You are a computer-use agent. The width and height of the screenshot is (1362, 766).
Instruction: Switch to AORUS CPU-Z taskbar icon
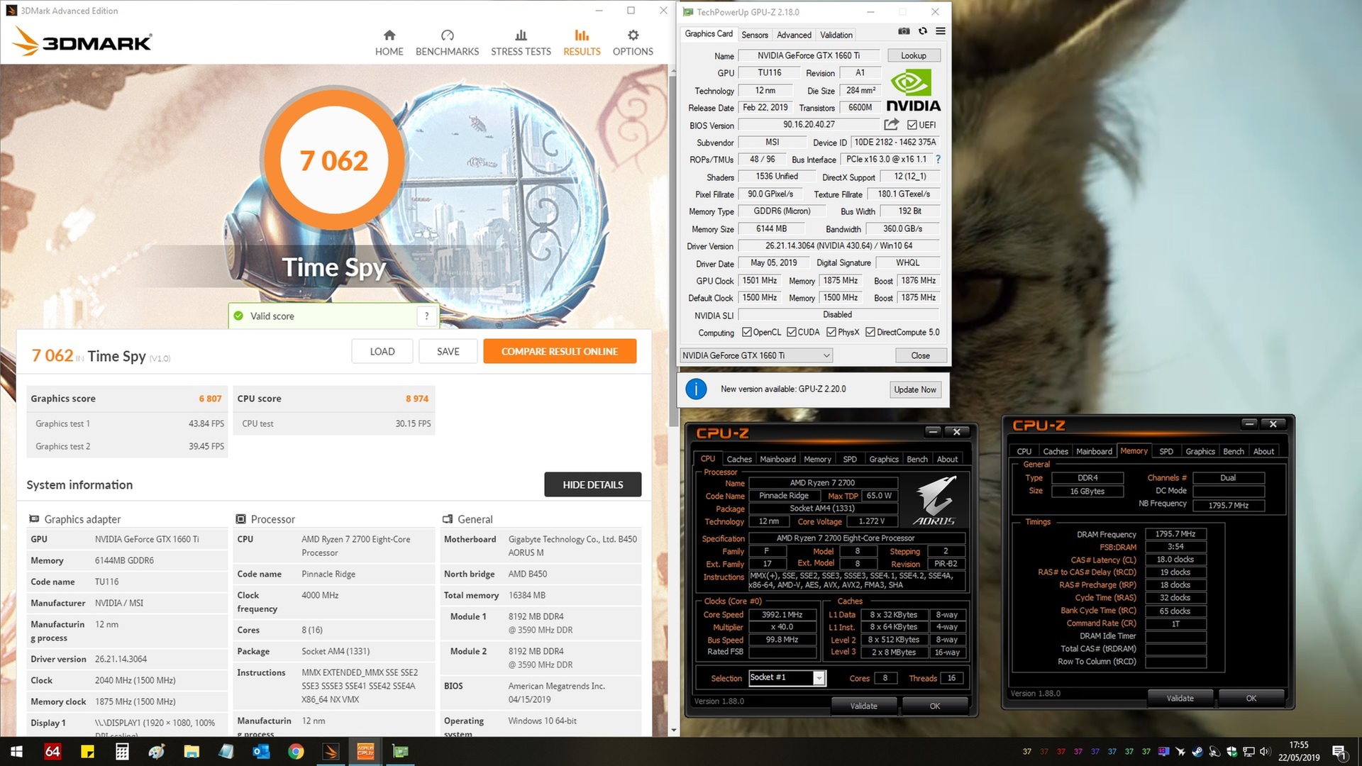pyautogui.click(x=365, y=751)
